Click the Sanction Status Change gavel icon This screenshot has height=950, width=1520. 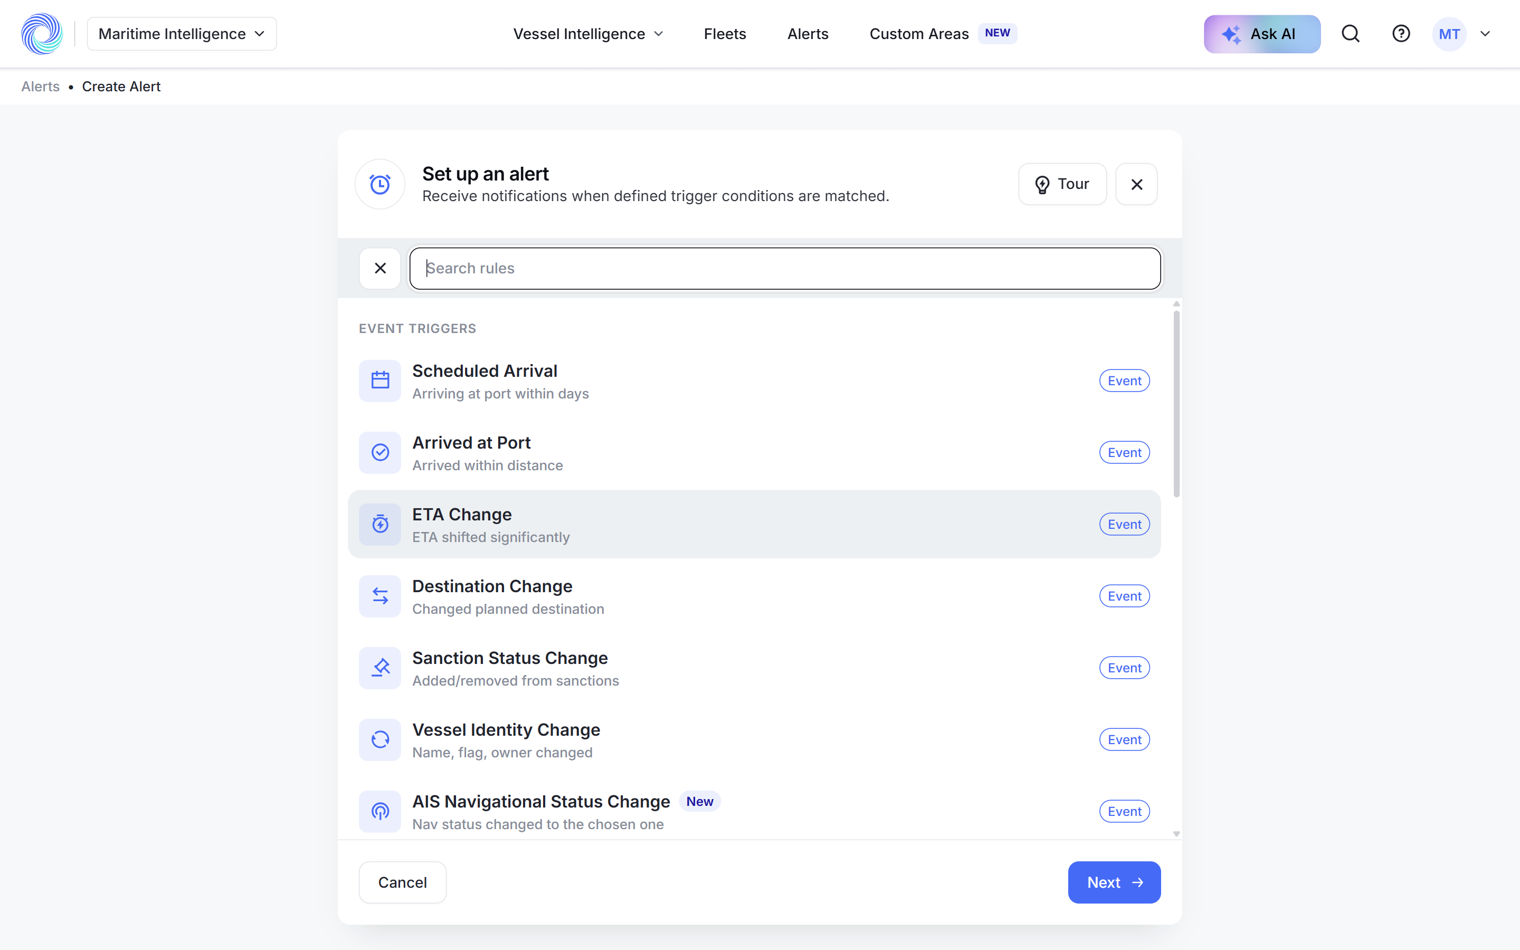(x=380, y=668)
